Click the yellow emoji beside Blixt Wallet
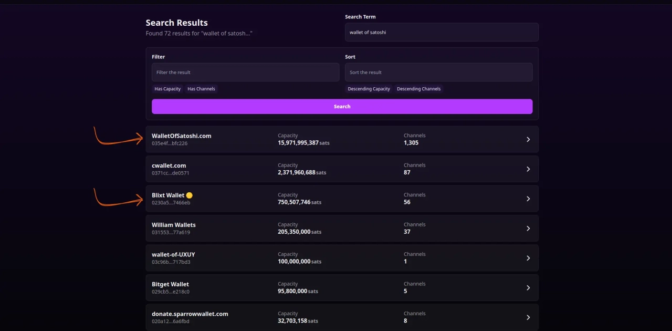The height and width of the screenshot is (331, 672). (x=190, y=195)
